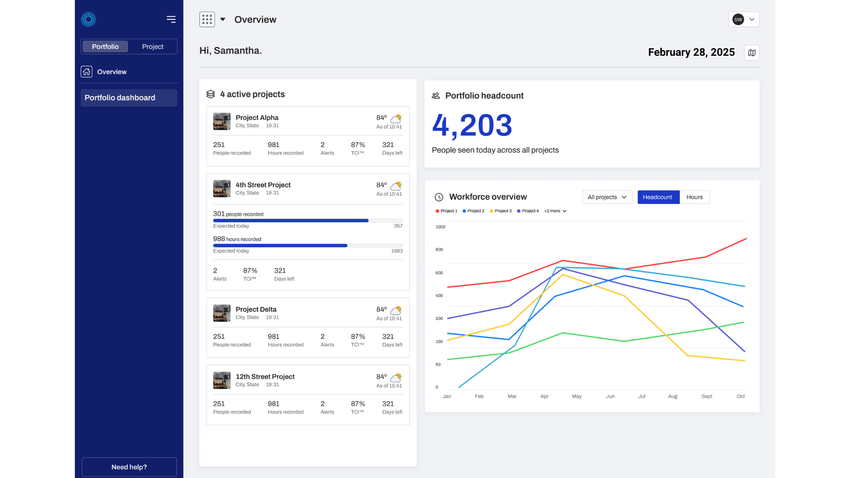
Task: Open the SW account dropdown
Action: 744,19
